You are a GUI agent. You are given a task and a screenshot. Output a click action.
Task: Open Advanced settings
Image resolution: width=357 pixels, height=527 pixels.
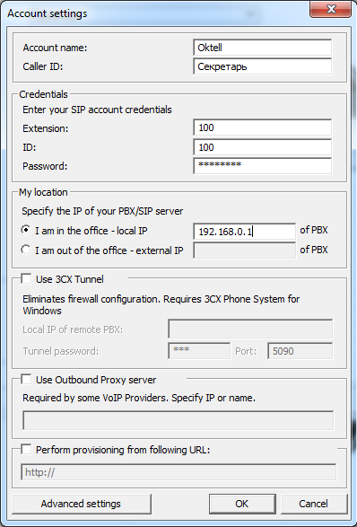click(x=81, y=504)
